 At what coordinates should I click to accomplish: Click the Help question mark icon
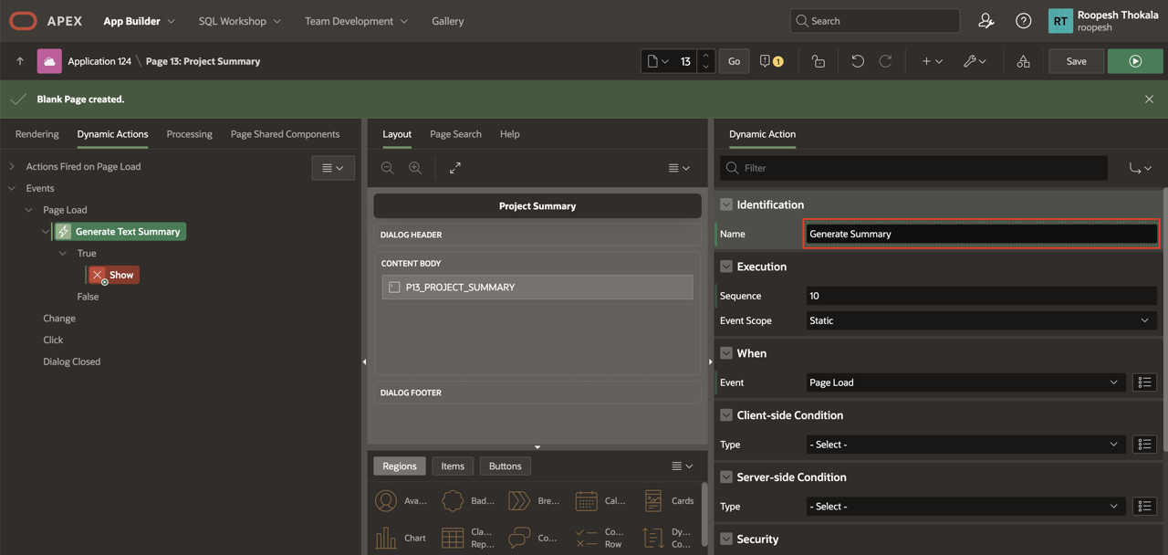coord(1023,21)
